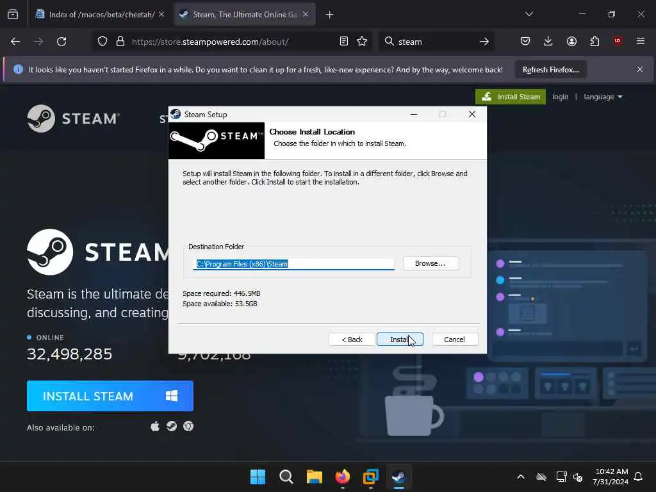Open the Save to Pocket icon

point(525,41)
